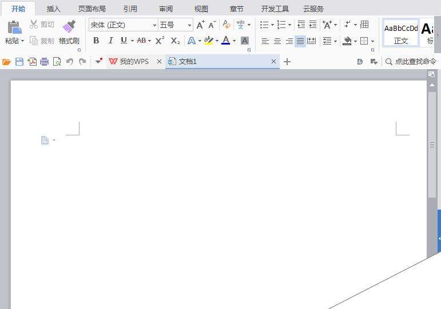441x309 pixels.
Task: Align text left
Action: click(x=265, y=41)
